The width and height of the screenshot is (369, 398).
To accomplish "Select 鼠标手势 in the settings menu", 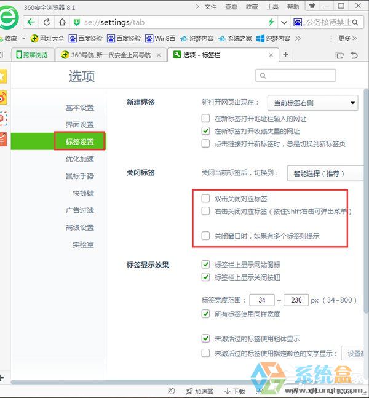I will click(80, 176).
